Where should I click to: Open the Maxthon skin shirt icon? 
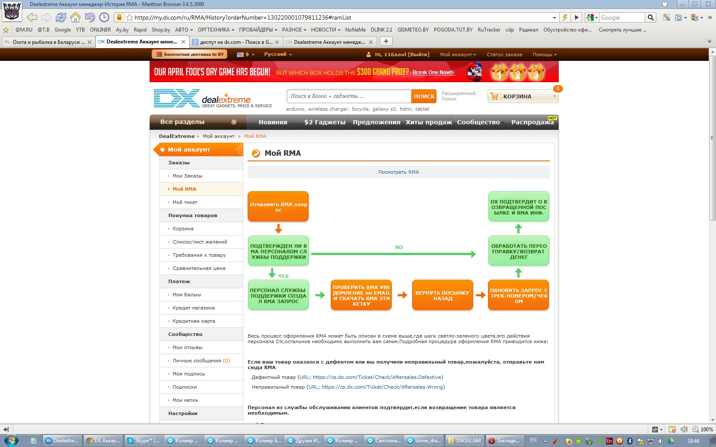coord(664,4)
